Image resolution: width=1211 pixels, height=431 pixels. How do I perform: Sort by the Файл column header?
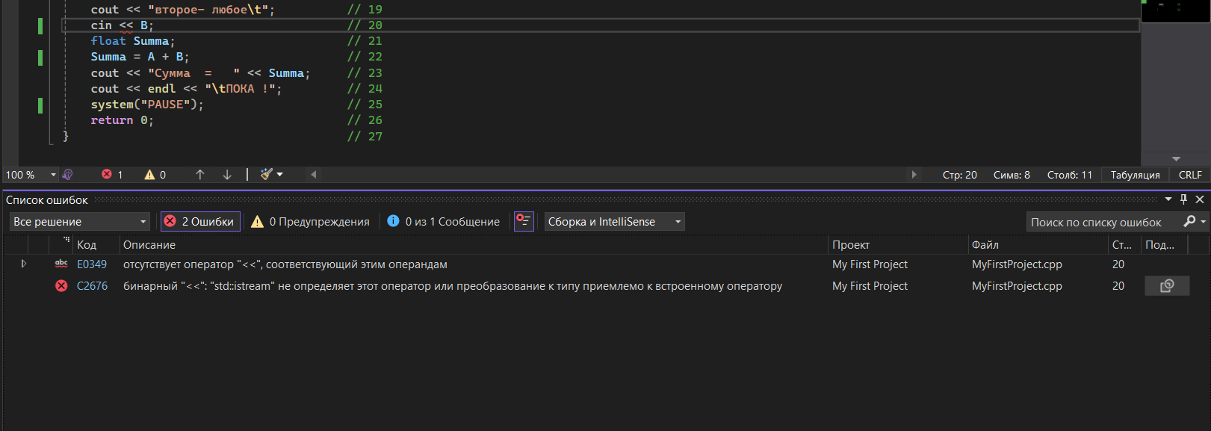click(x=985, y=244)
